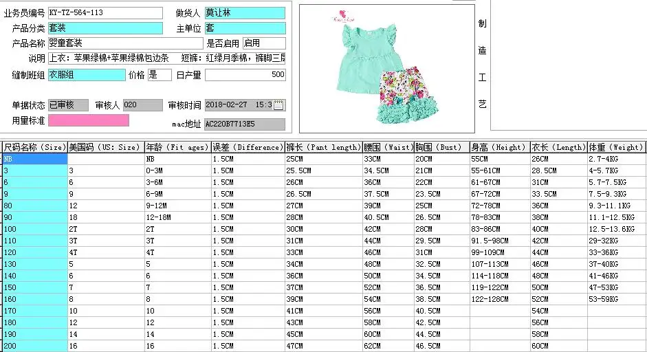
Task: Select the highlighted NB size cell
Action: coord(35,159)
